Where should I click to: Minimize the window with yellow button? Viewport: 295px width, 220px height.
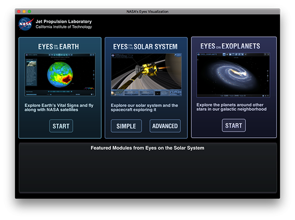click(24, 11)
